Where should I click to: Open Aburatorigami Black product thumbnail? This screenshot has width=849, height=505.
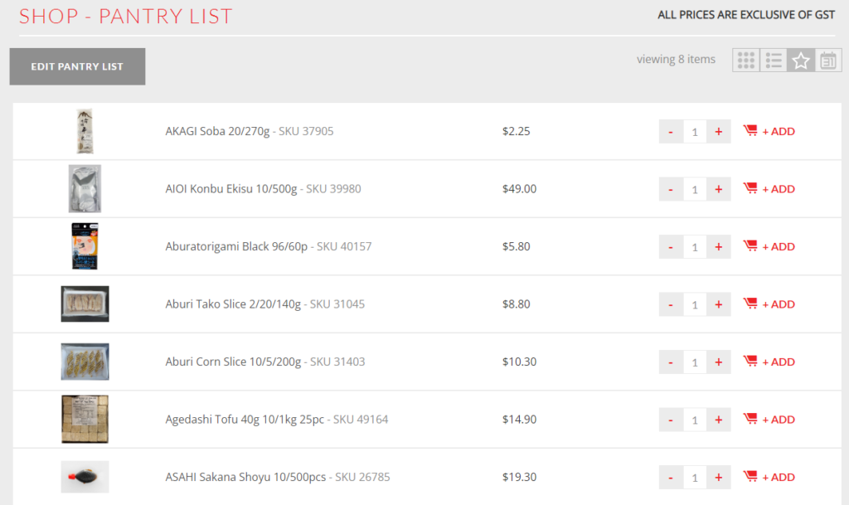tap(85, 246)
